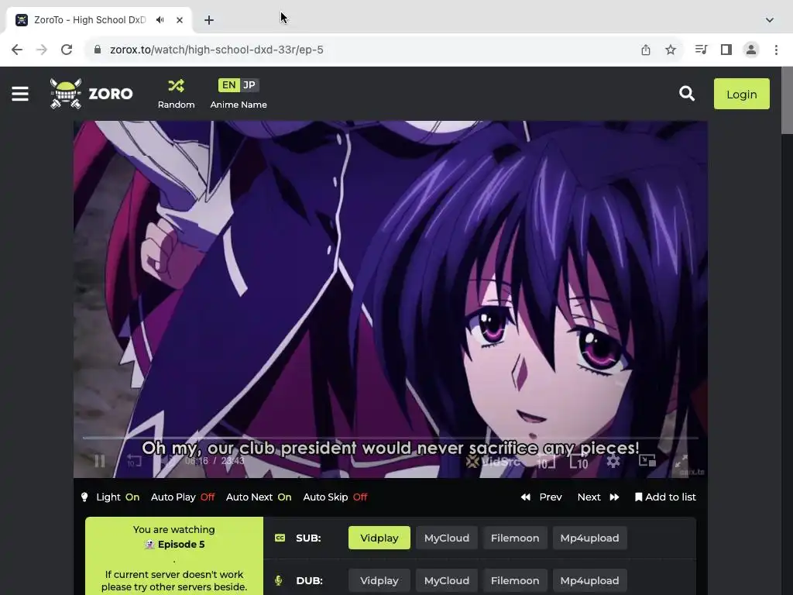Viewport: 793px width, 595px height.
Task: Open the browser profile menu
Action: [x=751, y=50]
